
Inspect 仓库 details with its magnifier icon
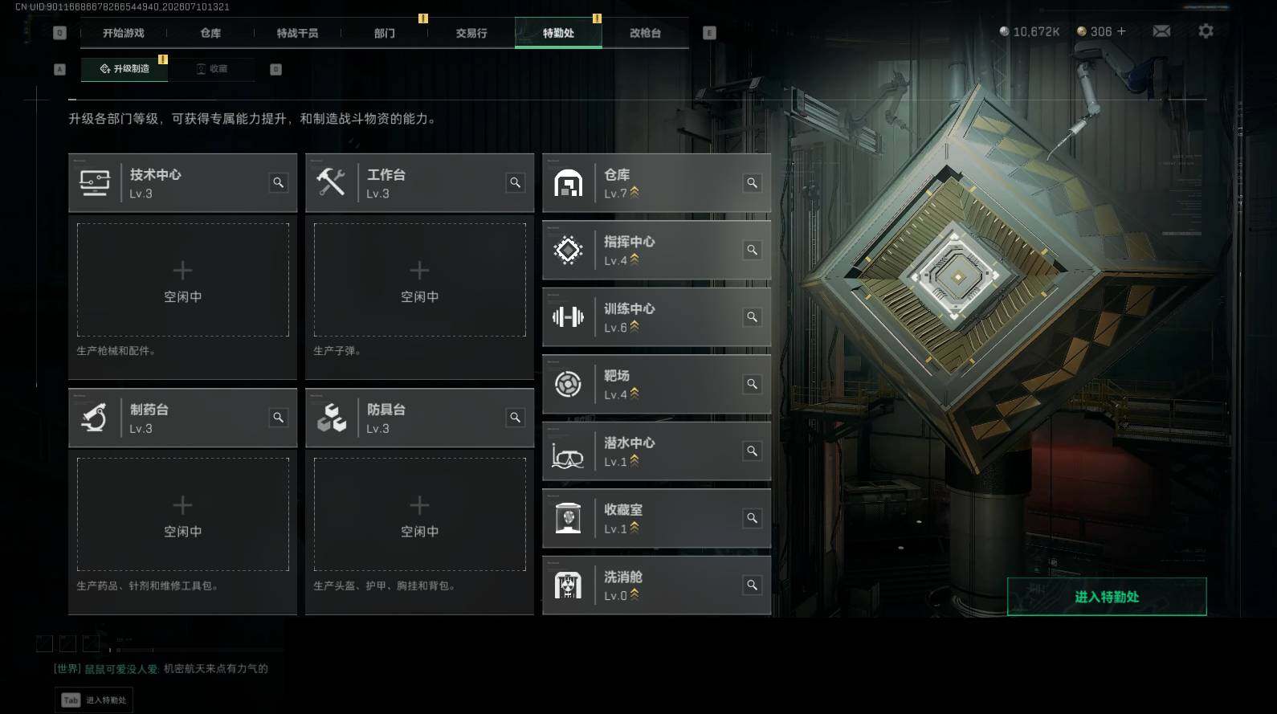(752, 183)
